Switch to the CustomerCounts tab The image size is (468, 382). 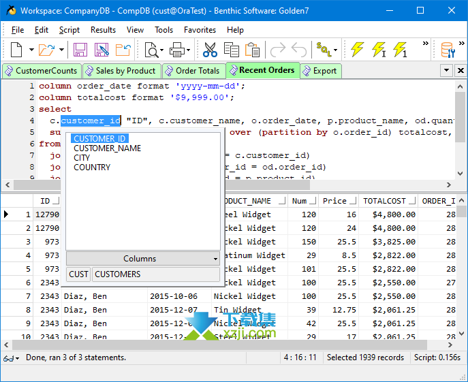pyautogui.click(x=42, y=71)
